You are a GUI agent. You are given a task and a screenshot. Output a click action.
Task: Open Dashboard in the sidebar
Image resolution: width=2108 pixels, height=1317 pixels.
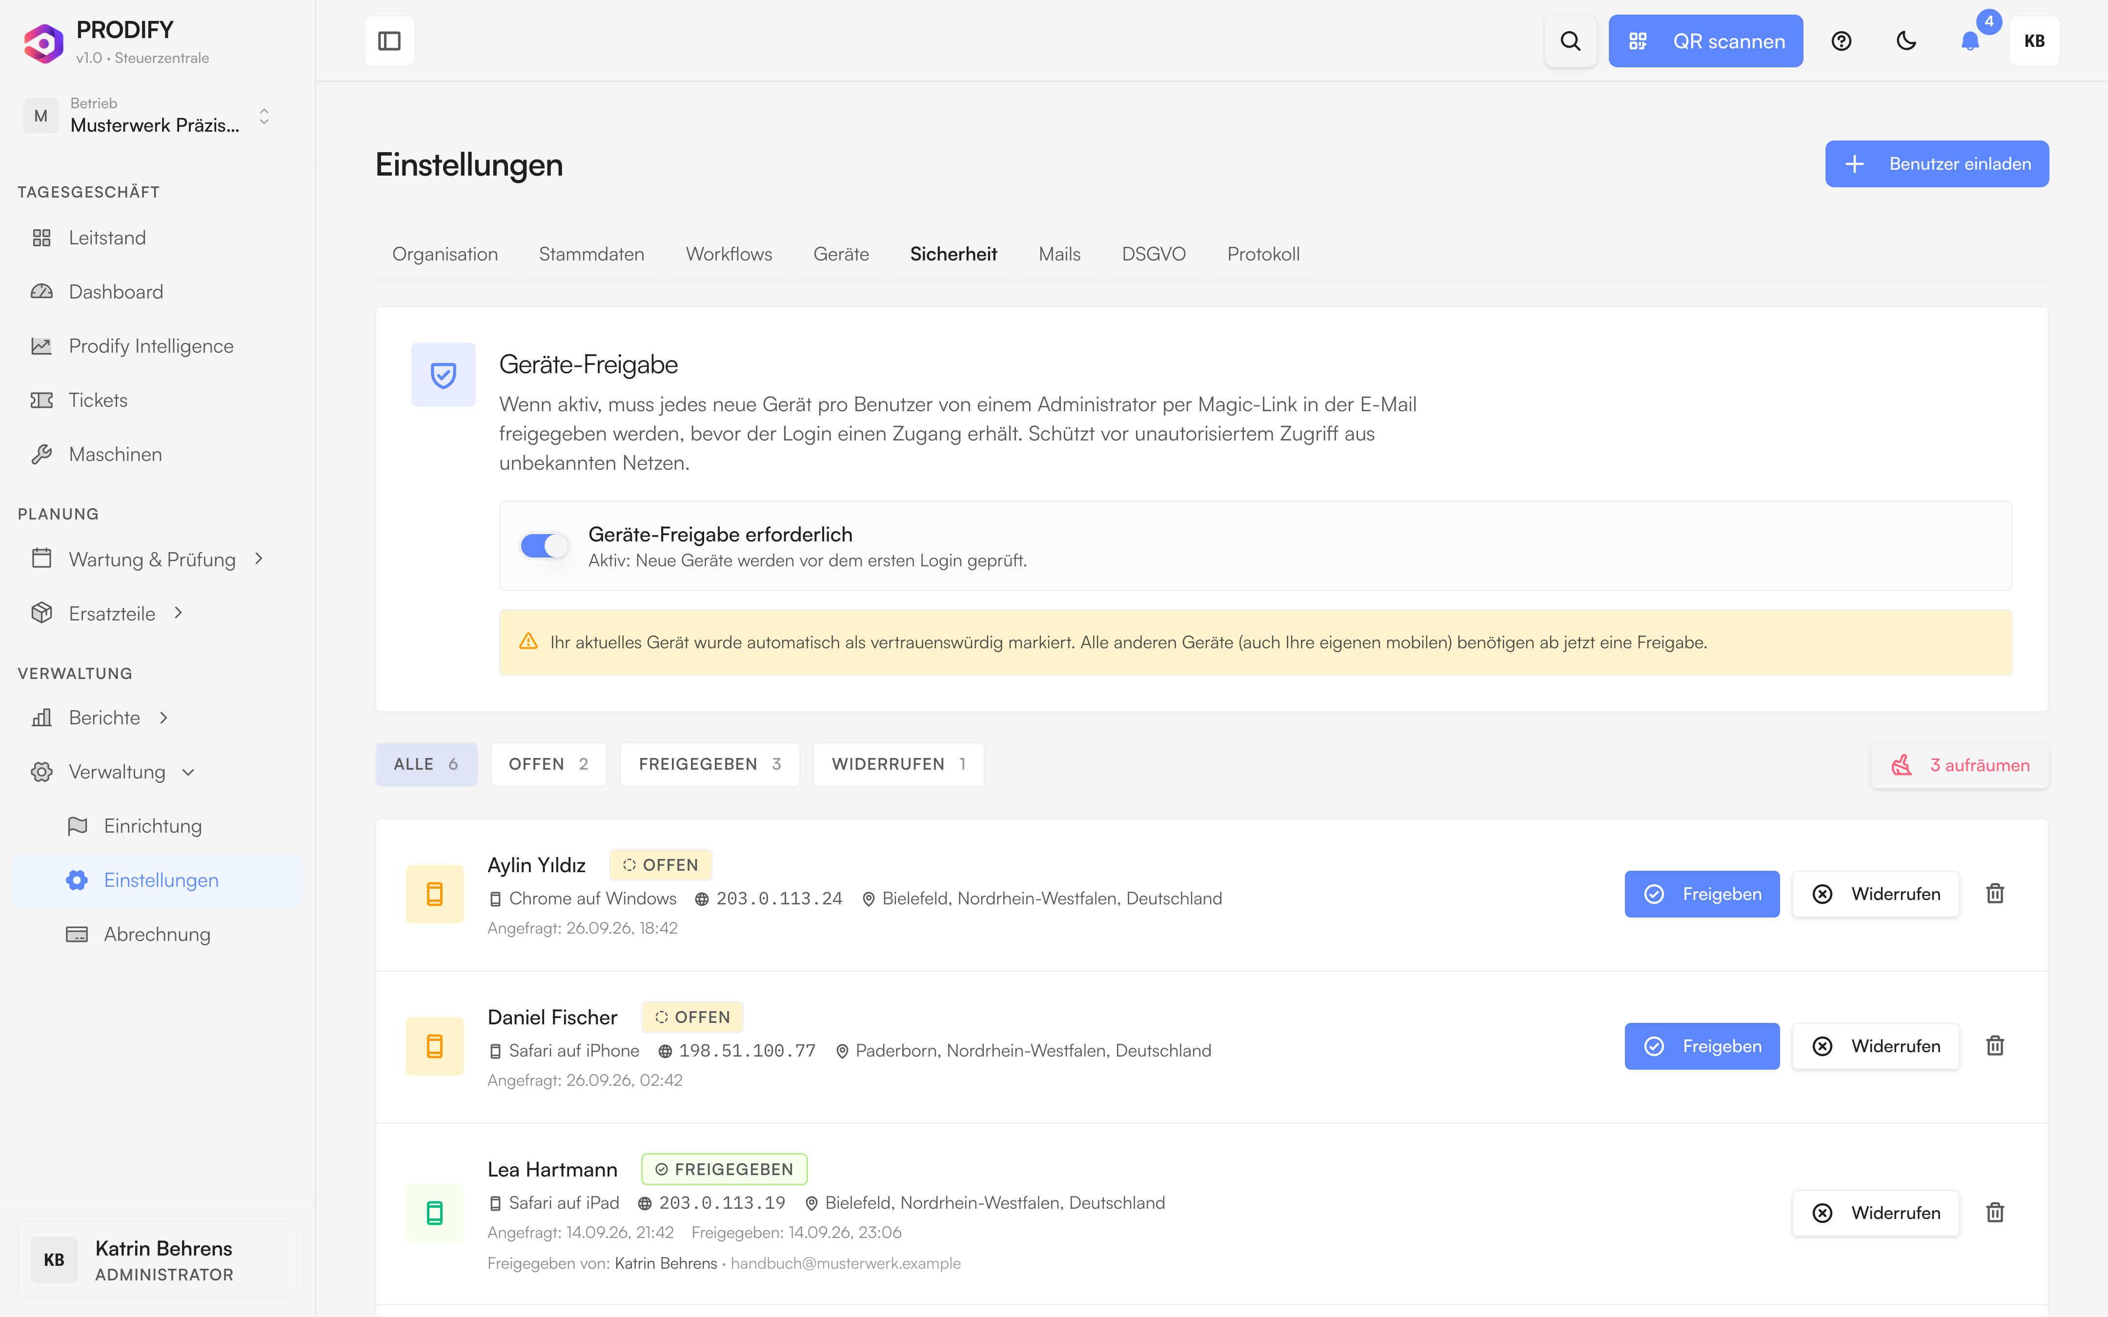(x=157, y=292)
